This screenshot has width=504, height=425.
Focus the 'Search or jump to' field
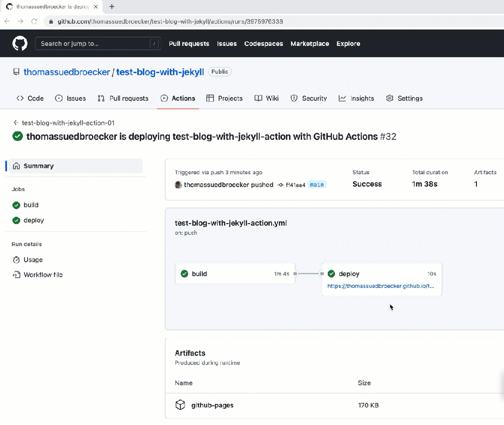94,43
